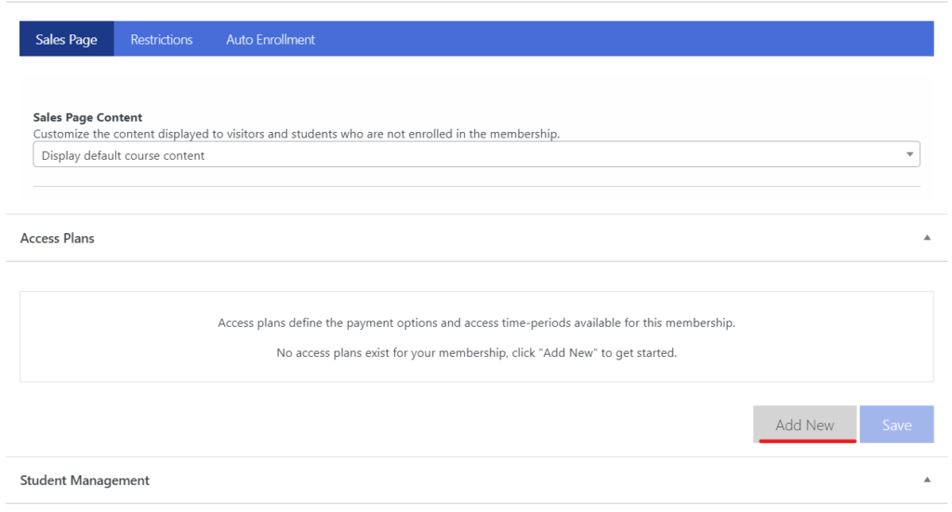Click the 'Sales Page Content' bold label

point(87,117)
